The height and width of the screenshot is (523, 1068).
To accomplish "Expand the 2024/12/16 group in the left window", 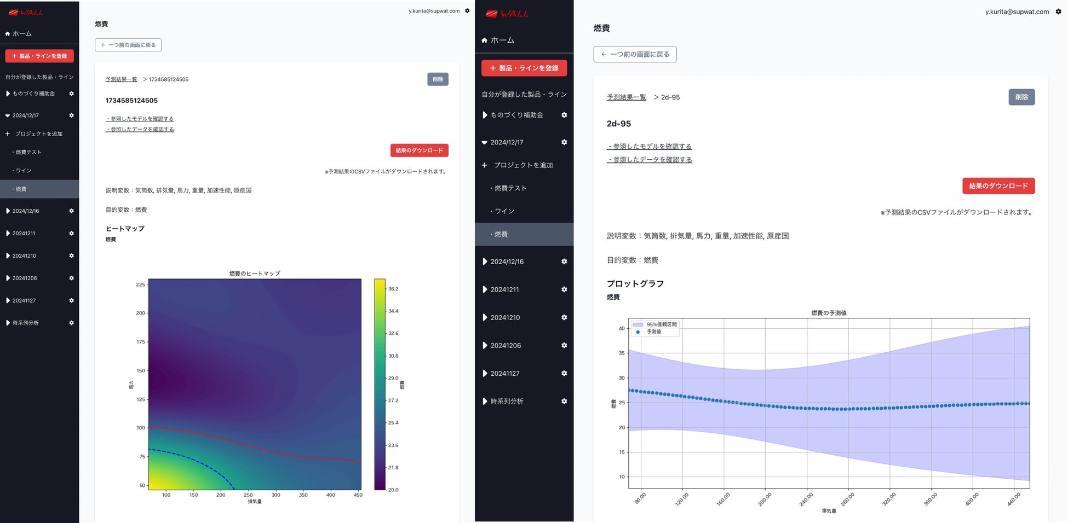I will [8, 211].
